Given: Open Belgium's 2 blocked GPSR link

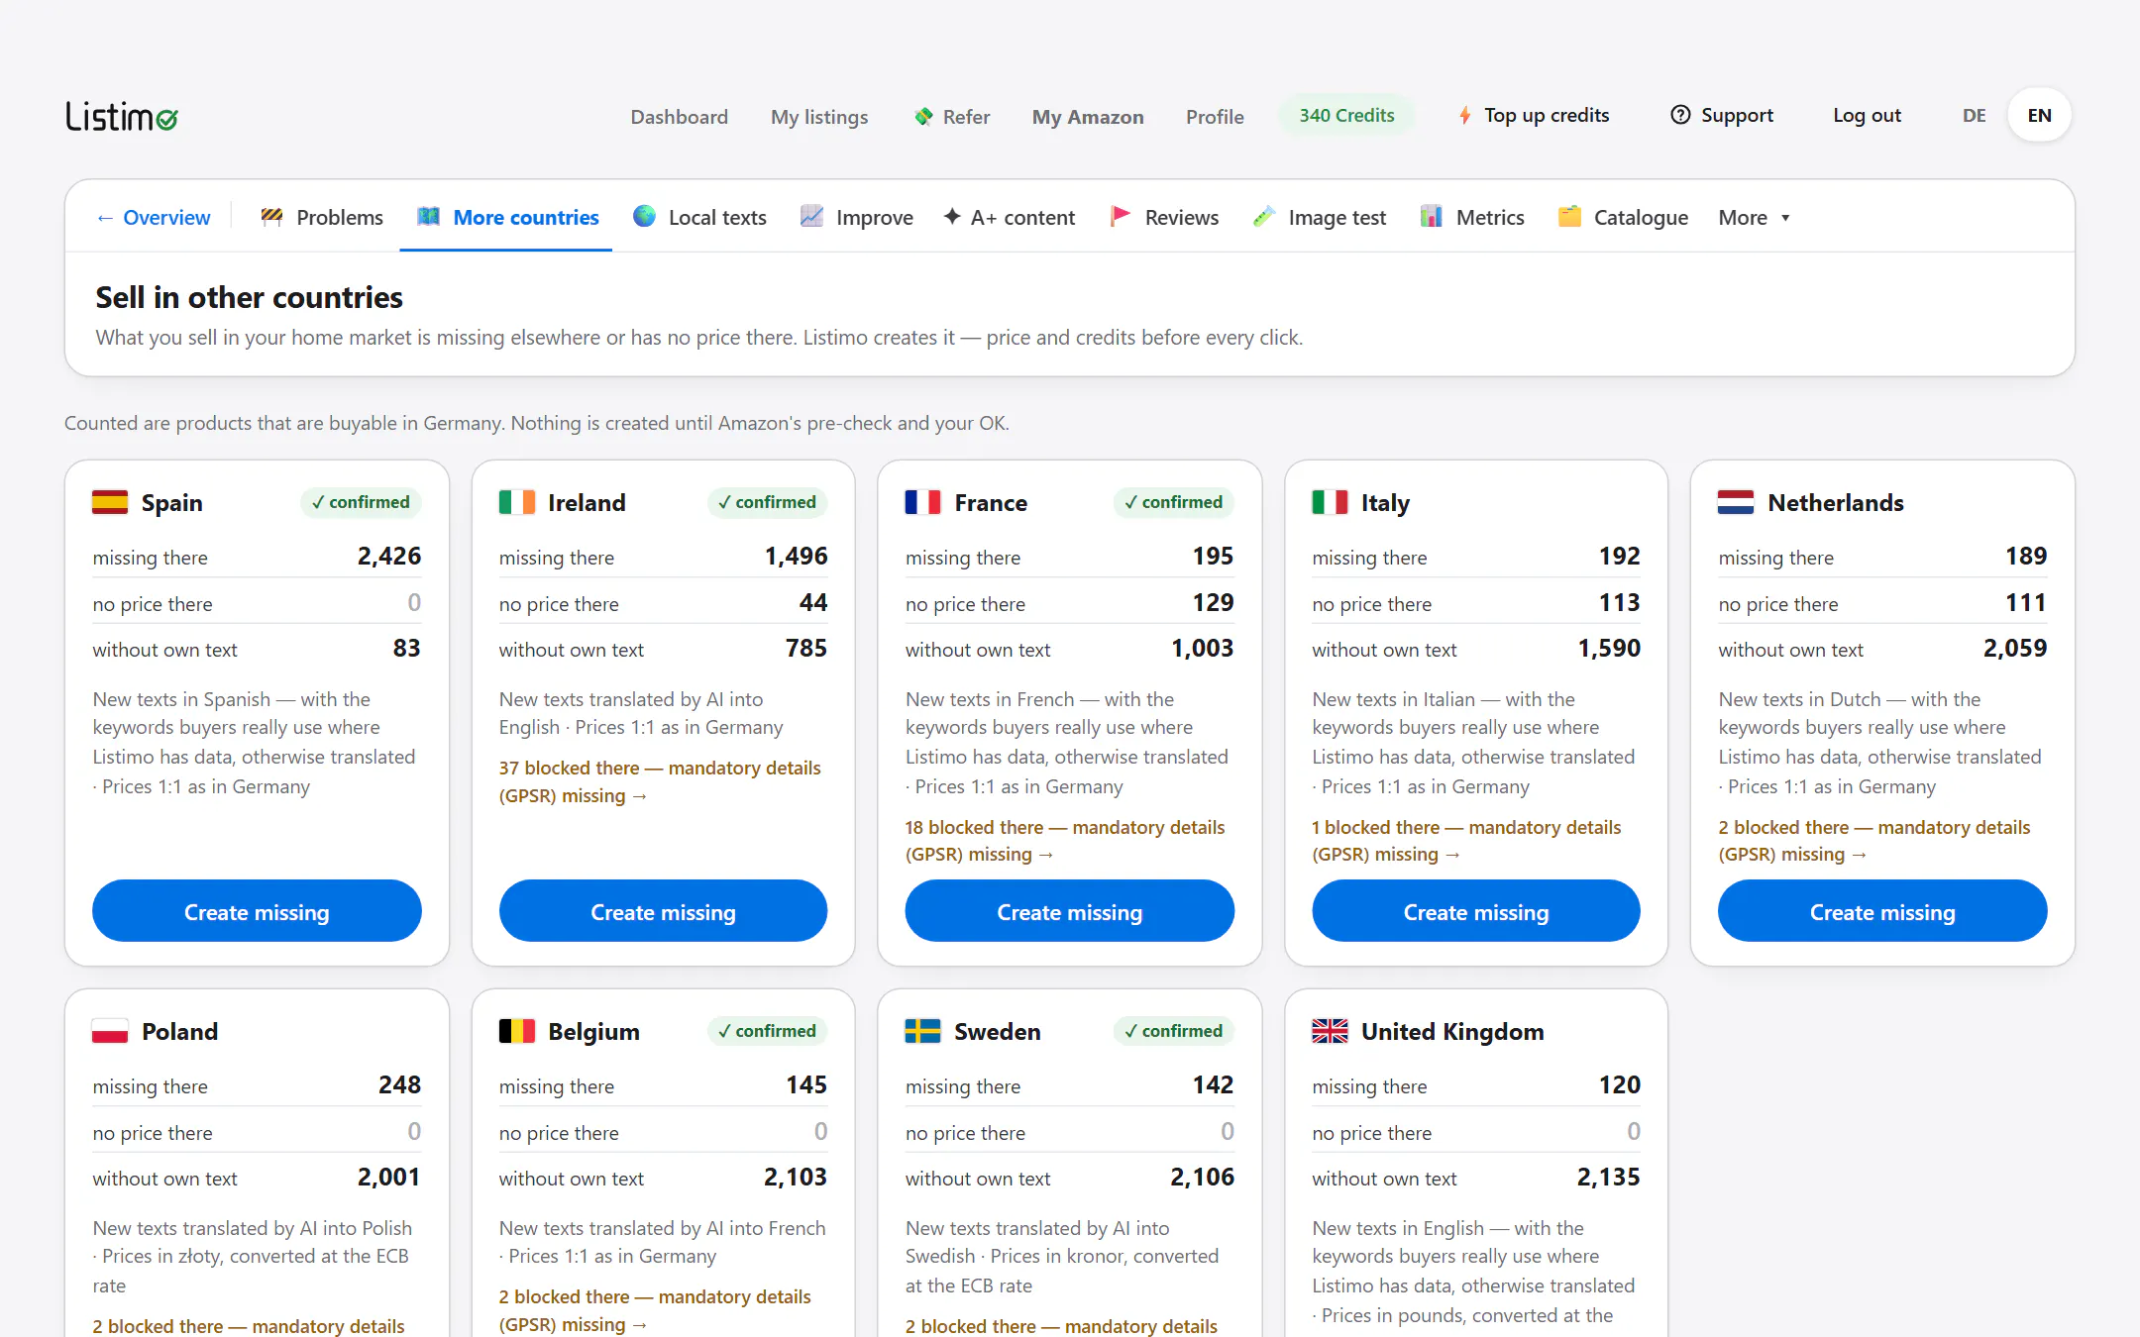Looking at the screenshot, I should coord(655,1310).
